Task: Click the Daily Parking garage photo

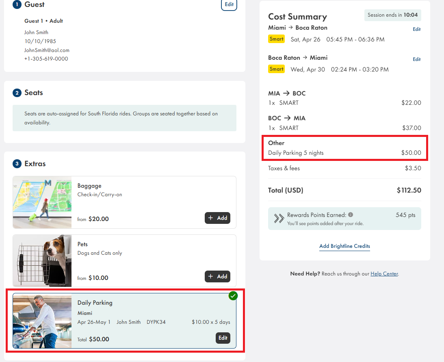Action: (42, 321)
